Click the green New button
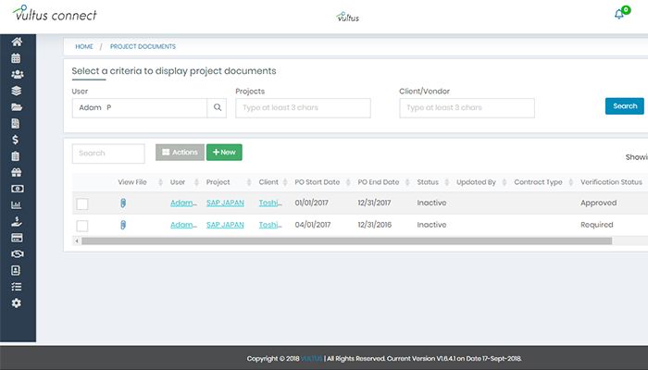Image resolution: width=648 pixels, height=370 pixels. point(224,153)
